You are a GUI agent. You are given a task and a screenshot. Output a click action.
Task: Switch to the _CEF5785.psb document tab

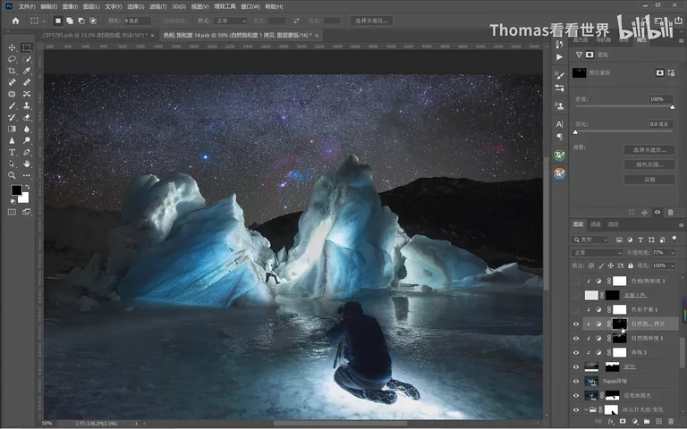coord(94,35)
